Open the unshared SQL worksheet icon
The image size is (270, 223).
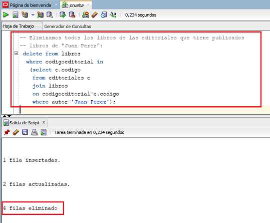coord(85,15)
